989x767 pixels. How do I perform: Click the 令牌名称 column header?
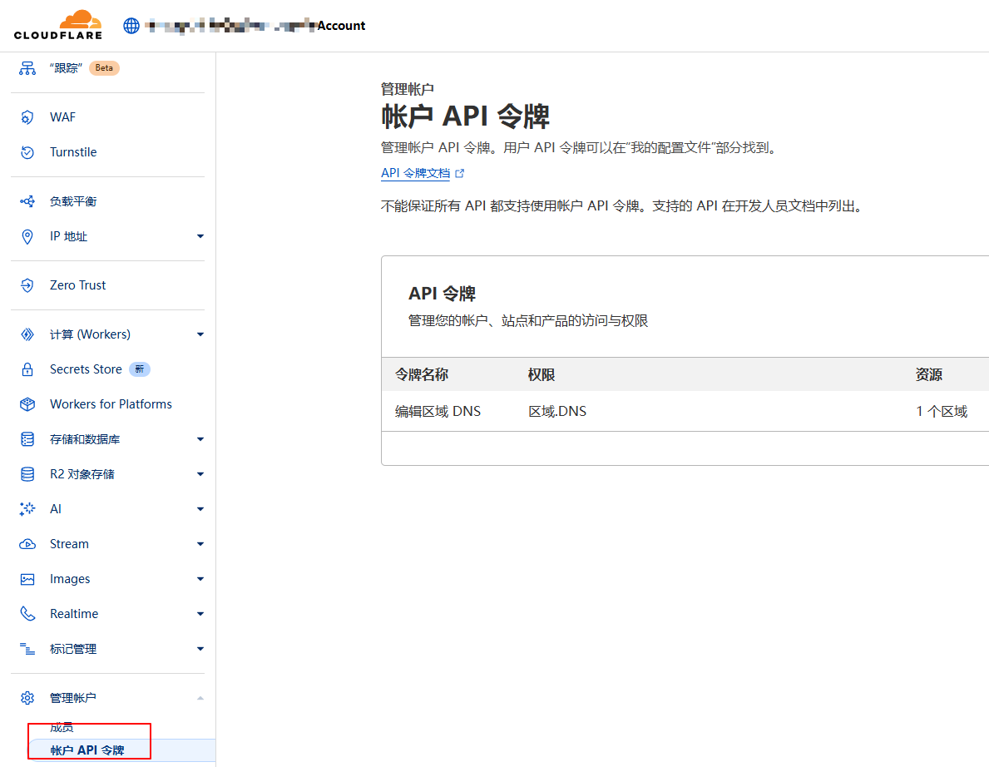pyautogui.click(x=422, y=374)
